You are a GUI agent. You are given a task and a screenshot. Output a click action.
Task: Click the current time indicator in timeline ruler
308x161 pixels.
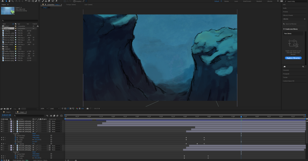tap(241, 117)
